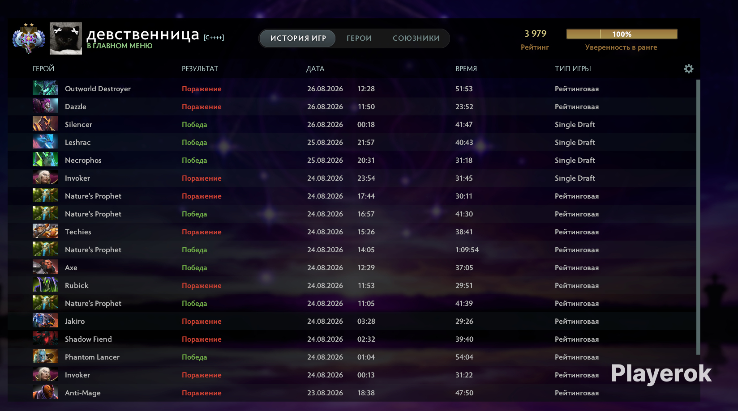This screenshot has height=411, width=738.
Task: Click Invoker icon in the 00:13 match
Action: click(45, 374)
